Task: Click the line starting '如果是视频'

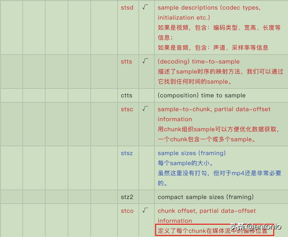Action: (219, 28)
